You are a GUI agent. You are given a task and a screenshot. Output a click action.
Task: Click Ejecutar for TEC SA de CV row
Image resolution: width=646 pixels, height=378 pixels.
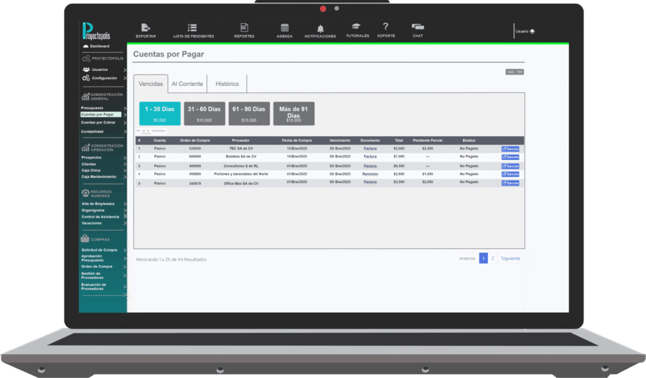click(511, 149)
